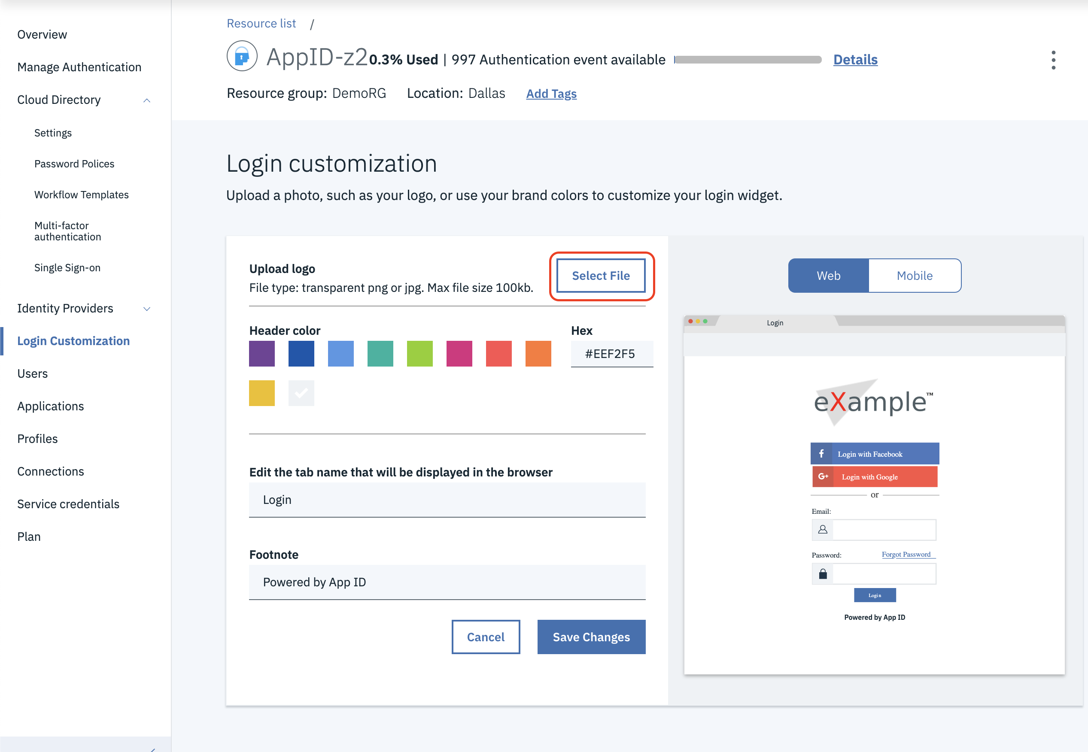Click Save Changes button

591,637
